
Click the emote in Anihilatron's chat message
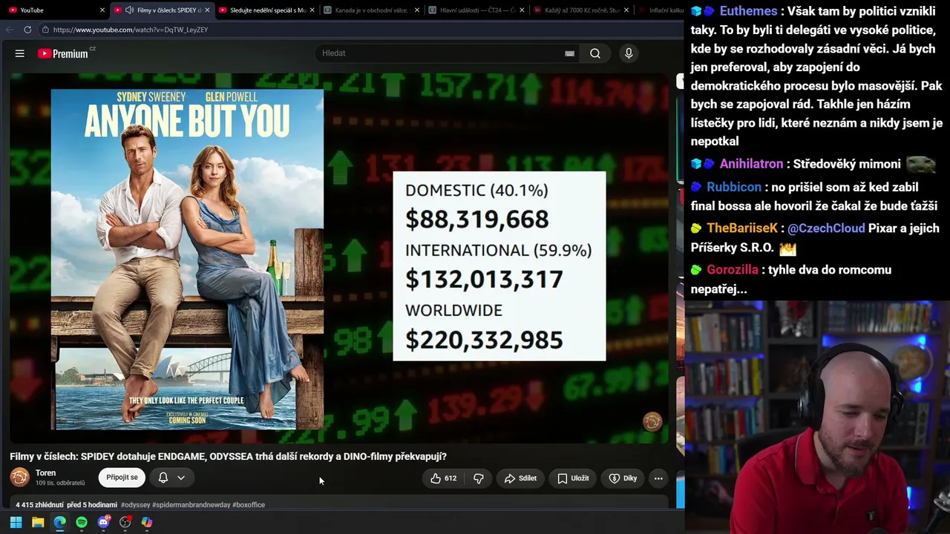921,164
